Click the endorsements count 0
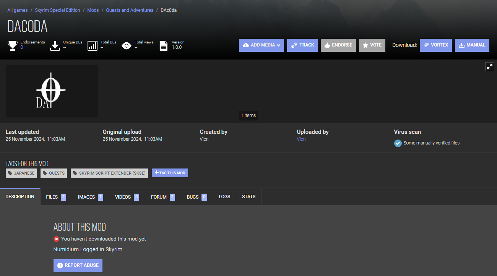This screenshot has height=276, width=497. tap(22, 47)
